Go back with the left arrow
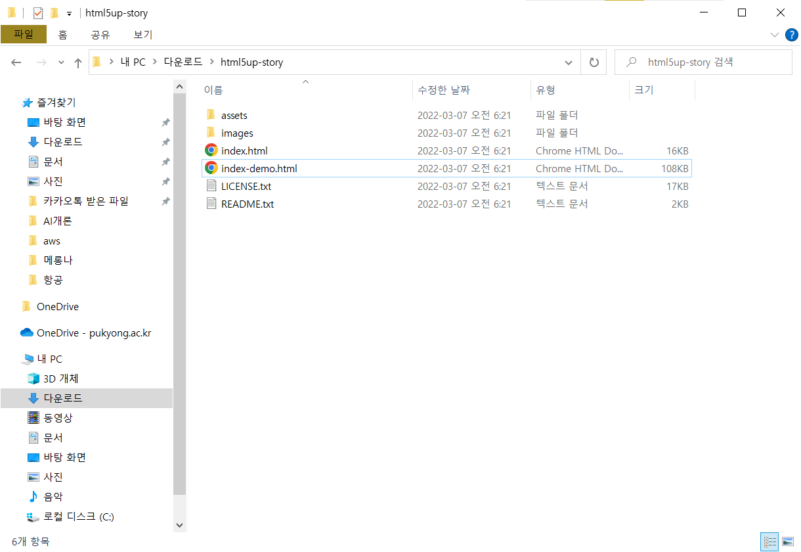801x552 pixels. 16,62
